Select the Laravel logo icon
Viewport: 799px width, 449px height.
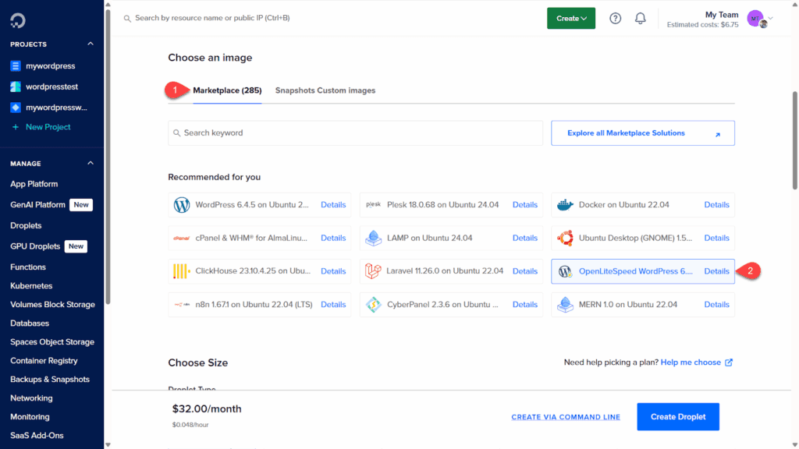[373, 271]
